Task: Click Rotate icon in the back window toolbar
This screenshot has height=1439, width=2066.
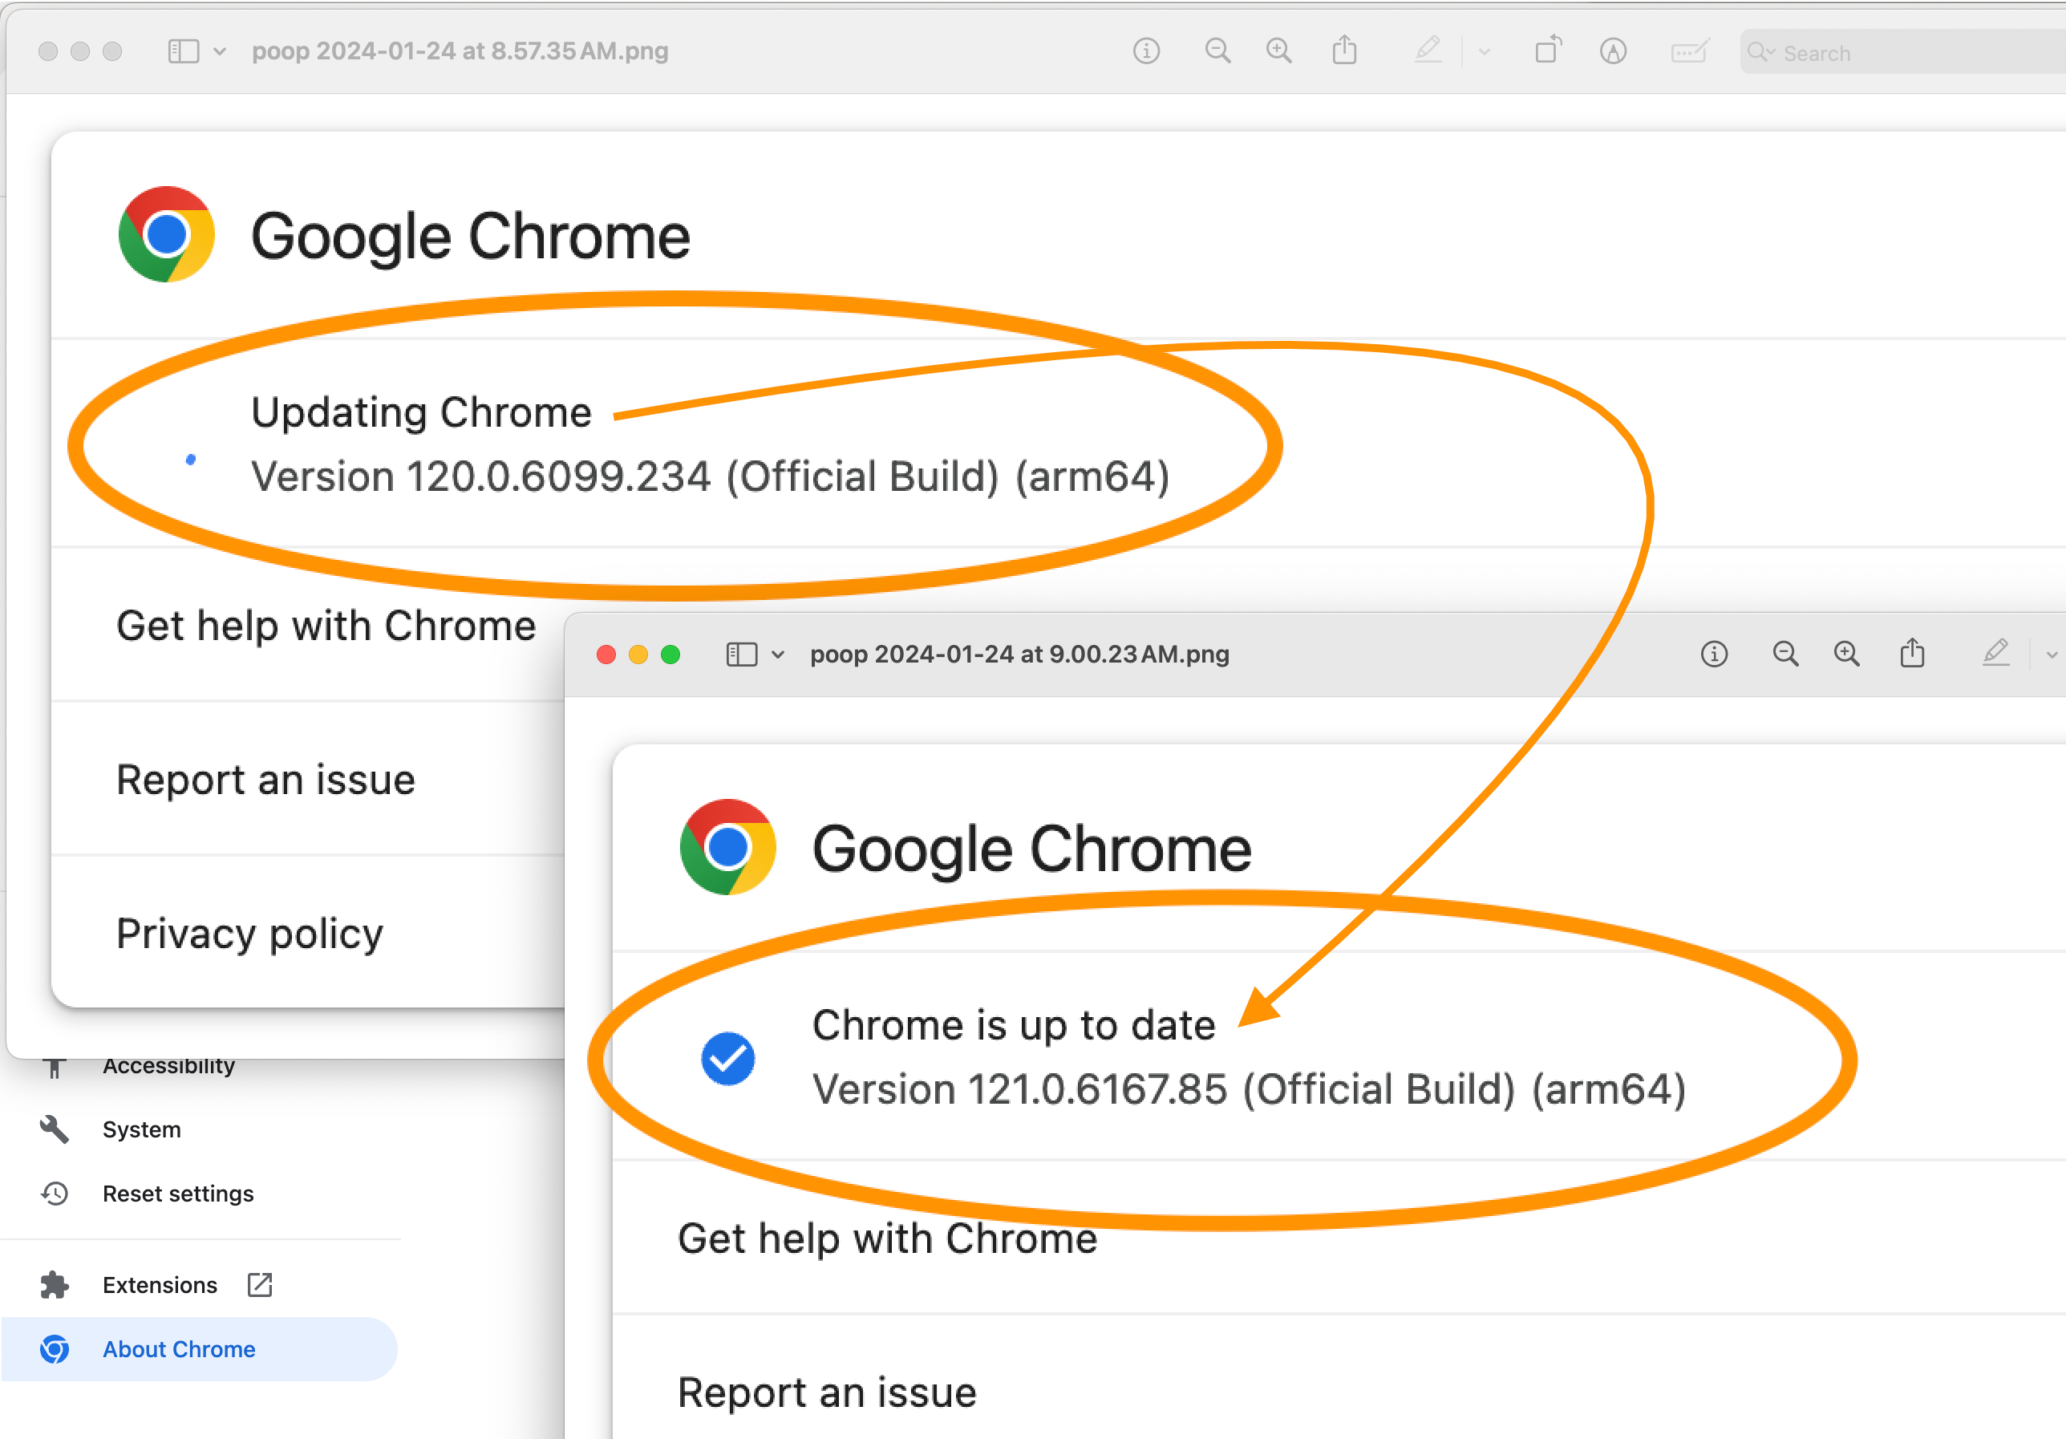Action: [x=1548, y=51]
